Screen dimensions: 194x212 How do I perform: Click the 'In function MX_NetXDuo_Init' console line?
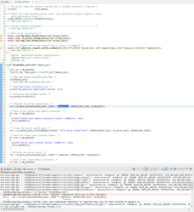click(34, 192)
